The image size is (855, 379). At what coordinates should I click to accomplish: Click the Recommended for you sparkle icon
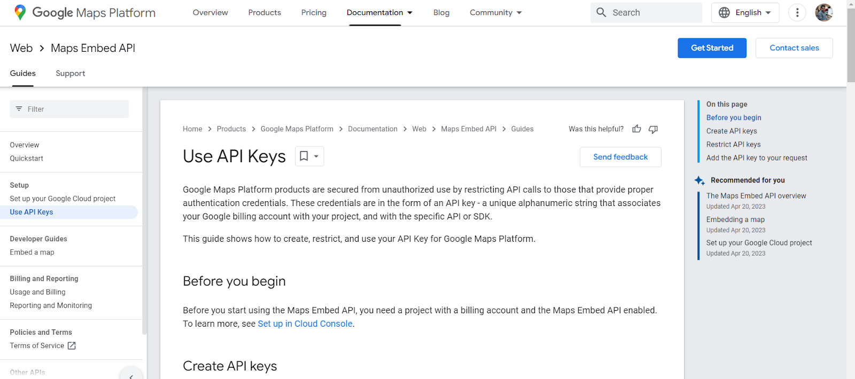pyautogui.click(x=699, y=180)
